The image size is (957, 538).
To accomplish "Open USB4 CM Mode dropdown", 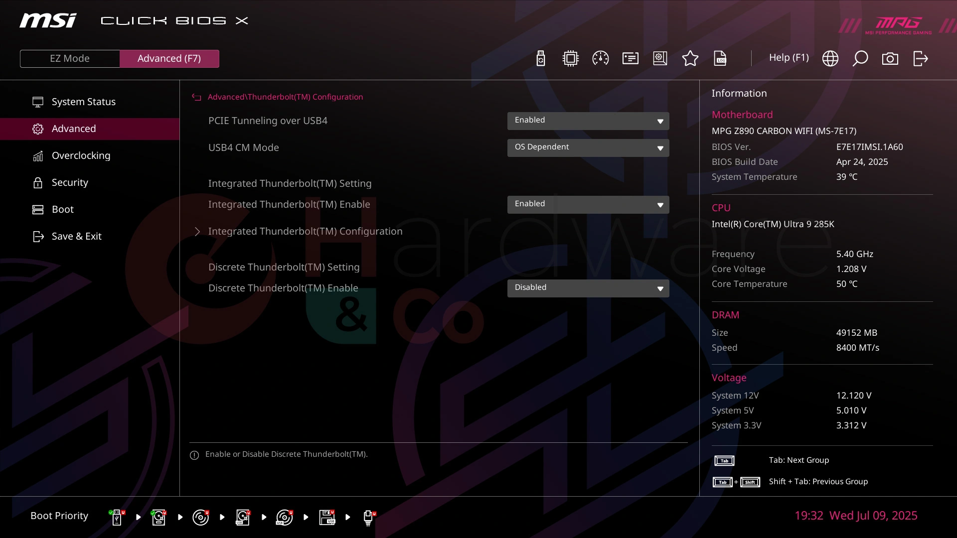I will point(588,147).
